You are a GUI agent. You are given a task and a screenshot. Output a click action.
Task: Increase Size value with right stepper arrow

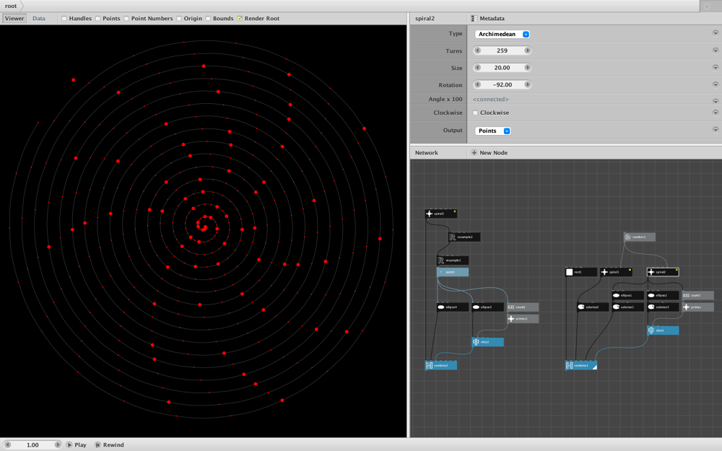click(x=527, y=68)
